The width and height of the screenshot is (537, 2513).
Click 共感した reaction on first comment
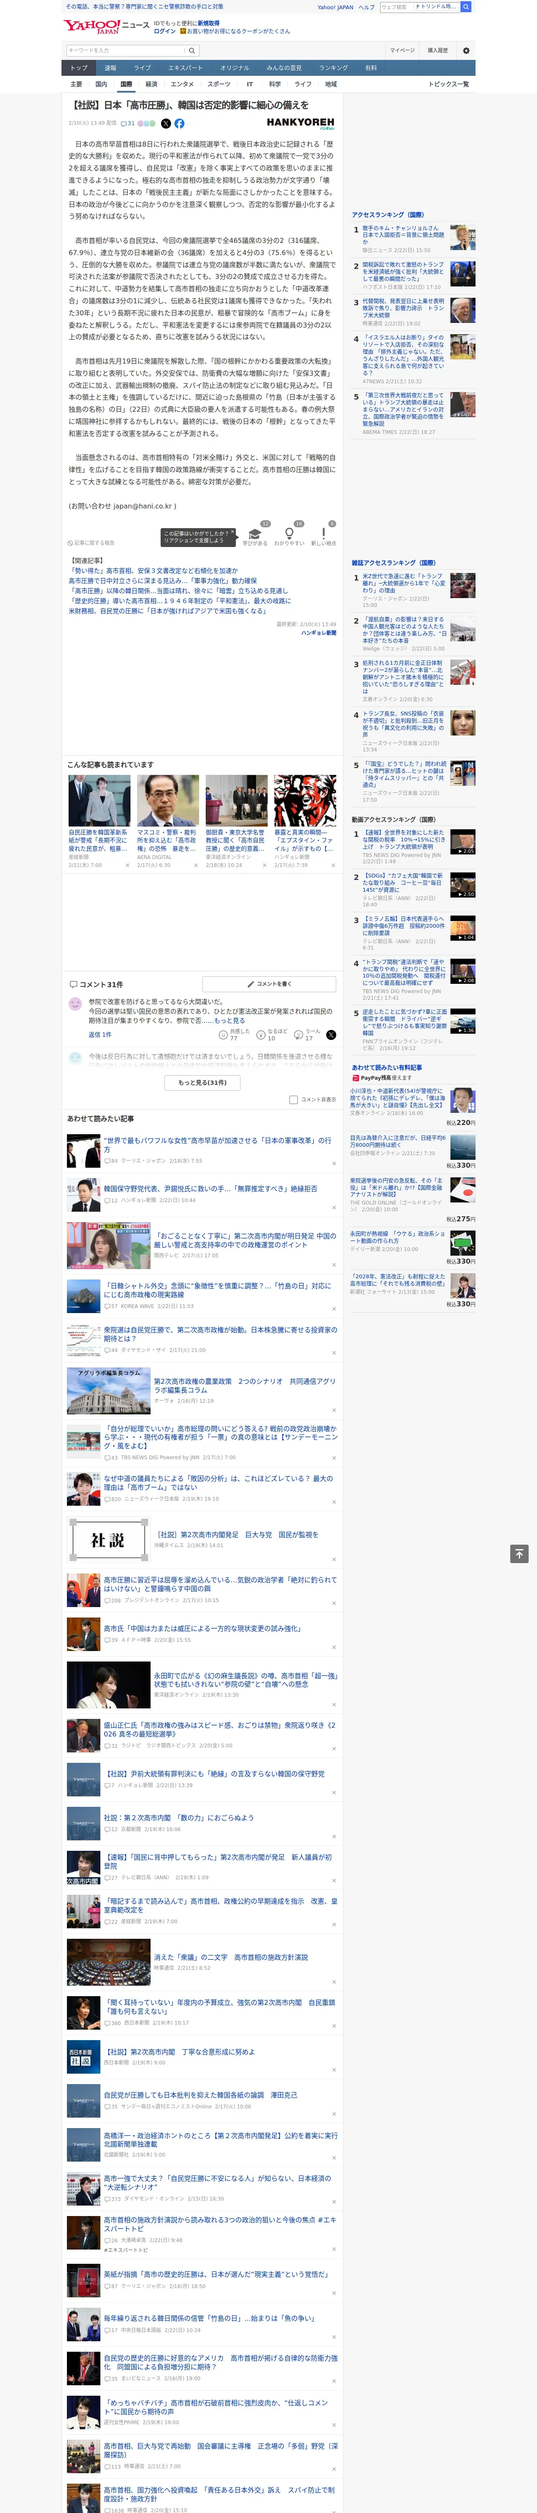click(235, 1035)
